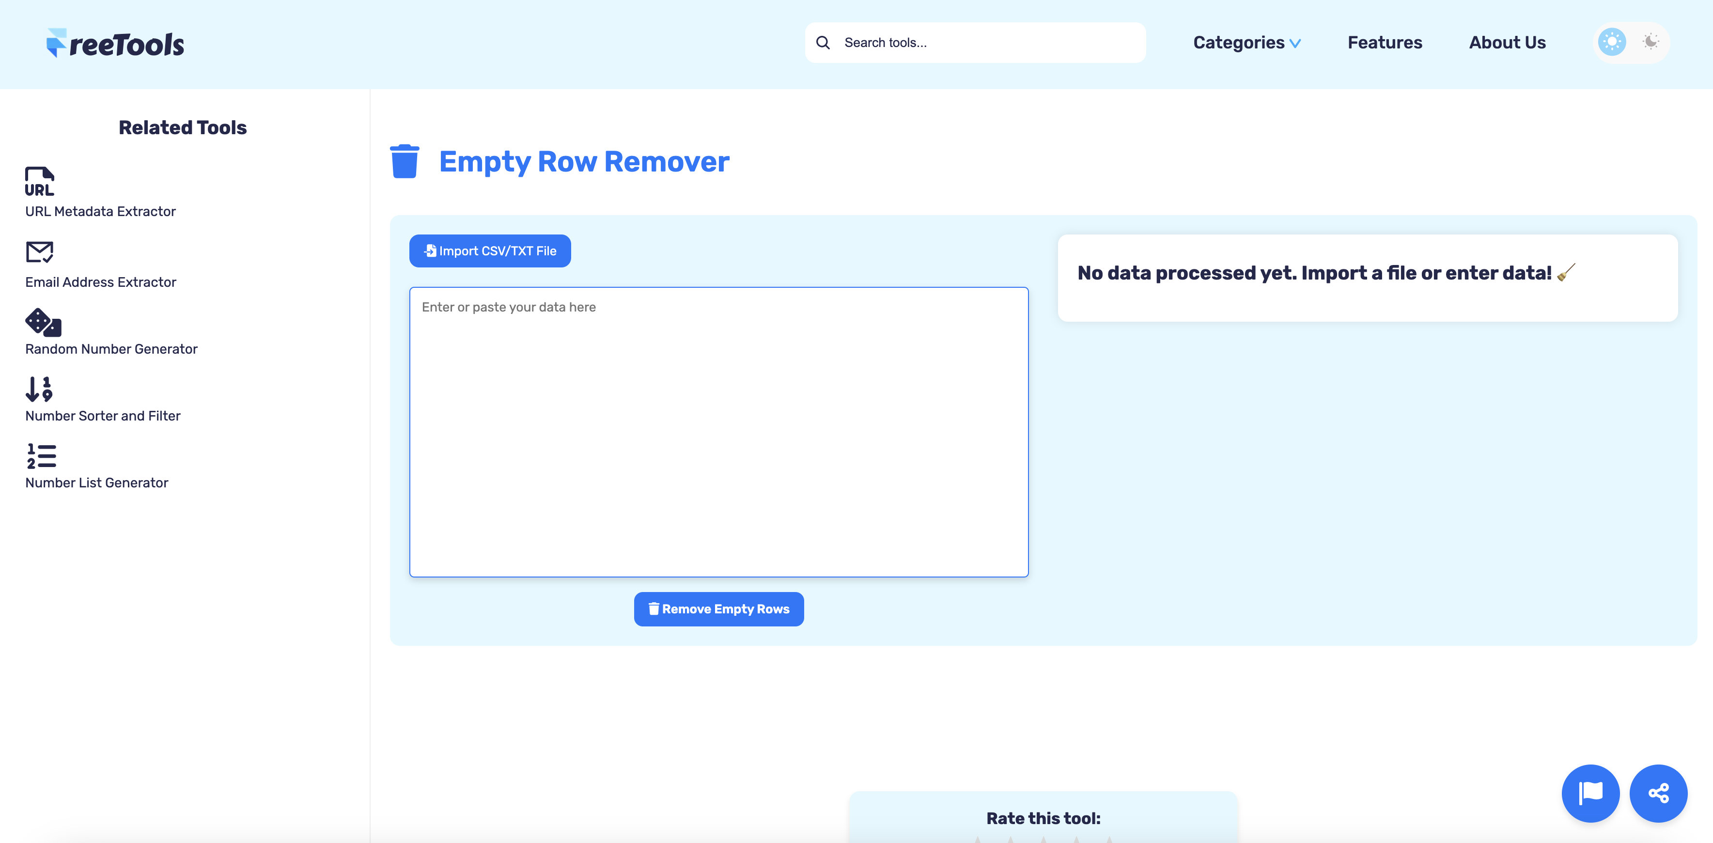Click inside the data entry text area

tap(718, 432)
